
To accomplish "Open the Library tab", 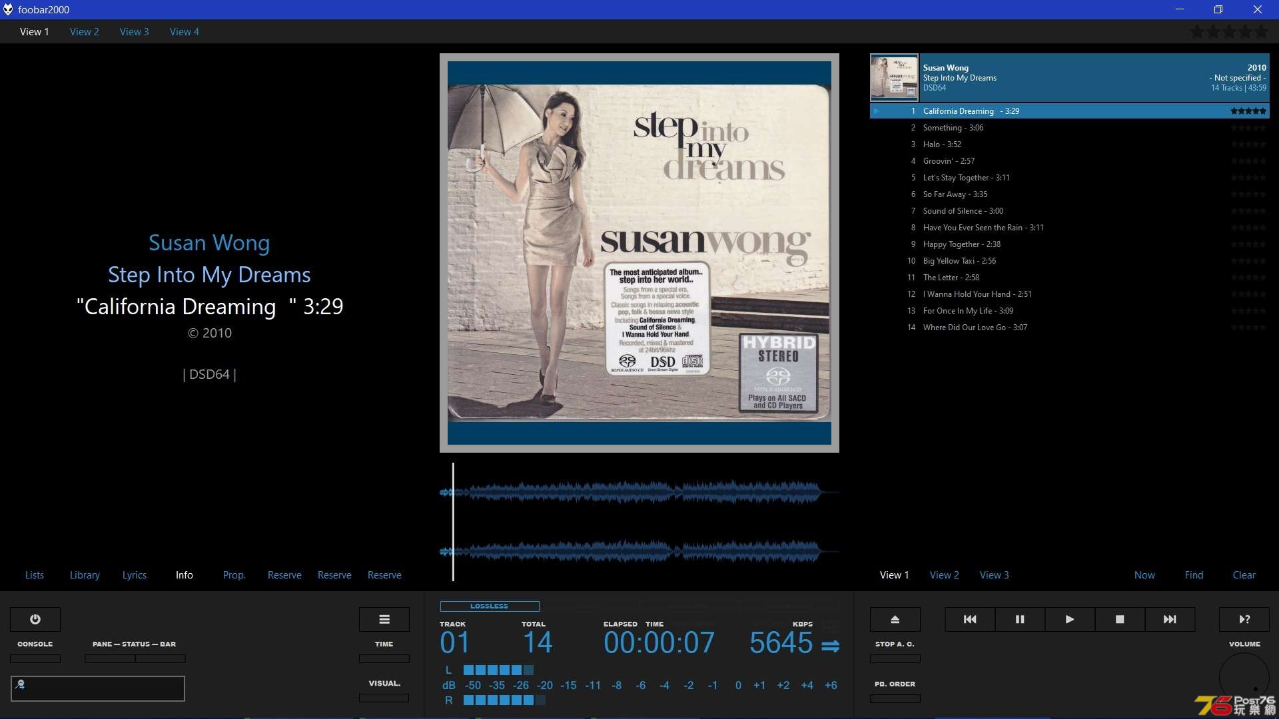I will (85, 575).
